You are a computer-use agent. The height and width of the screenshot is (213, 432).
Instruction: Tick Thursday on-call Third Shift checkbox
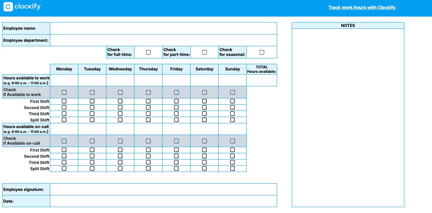coord(148,162)
